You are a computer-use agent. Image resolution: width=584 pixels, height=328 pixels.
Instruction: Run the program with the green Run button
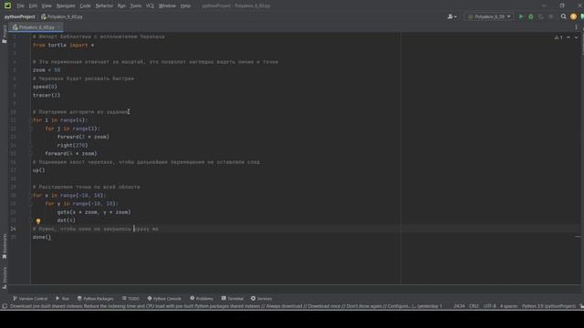pos(521,16)
